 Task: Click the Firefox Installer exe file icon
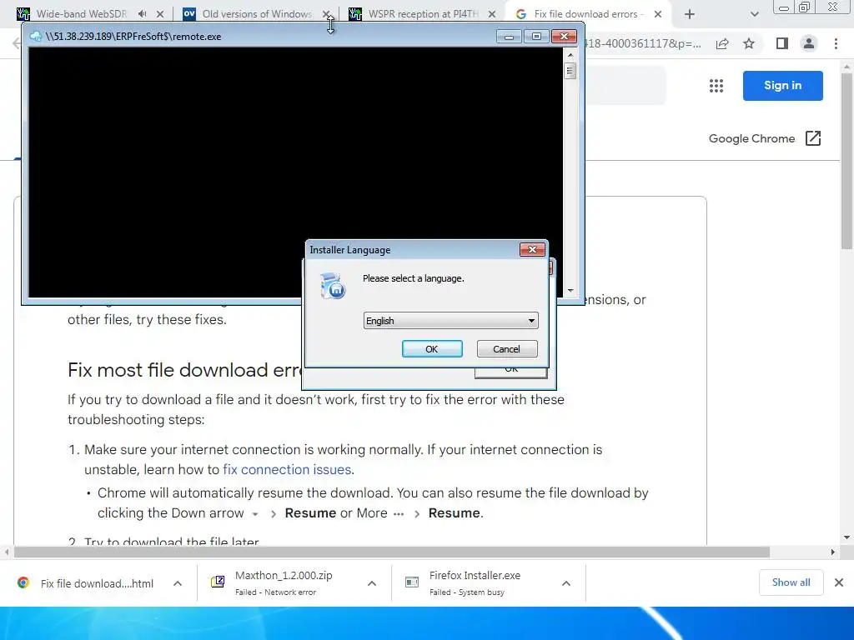point(412,582)
